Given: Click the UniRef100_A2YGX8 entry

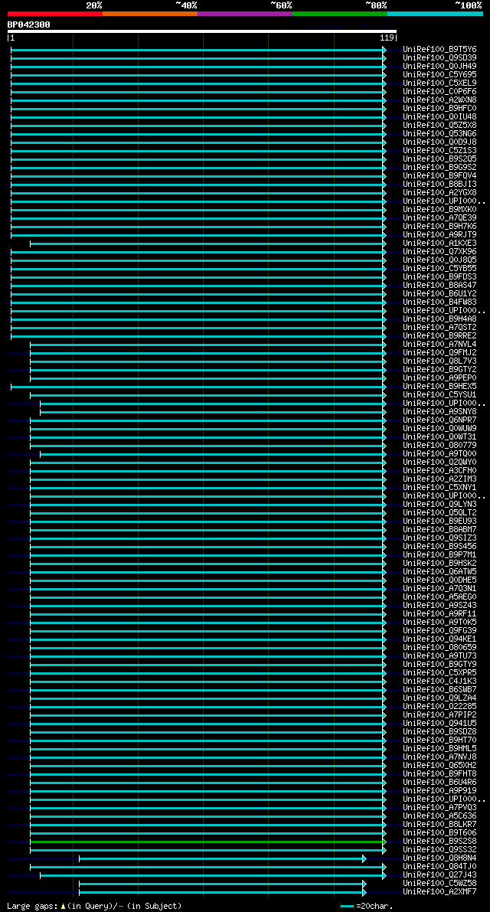Looking at the screenshot, I should point(439,192).
